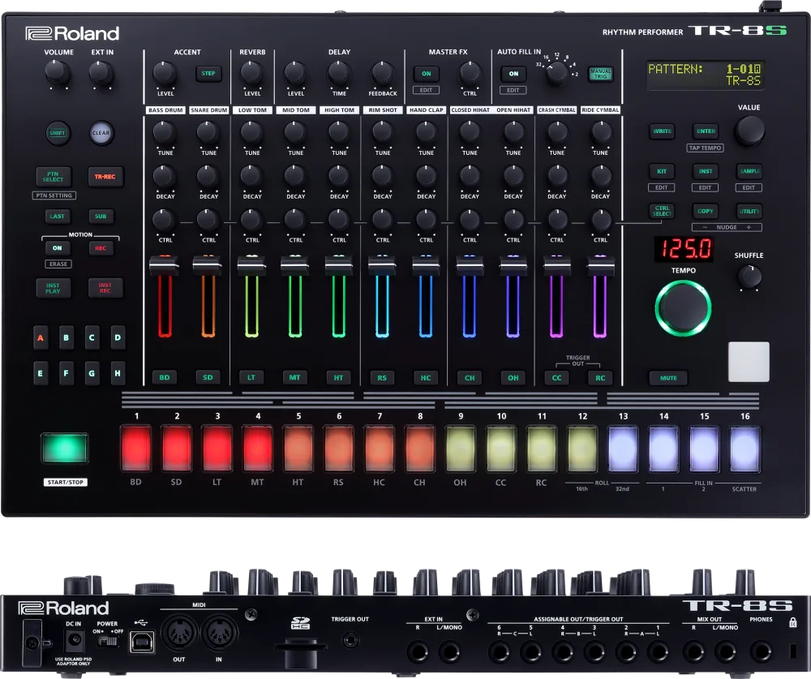Switch to pattern bank A
Viewport: 811px width, 679px height.
40,338
